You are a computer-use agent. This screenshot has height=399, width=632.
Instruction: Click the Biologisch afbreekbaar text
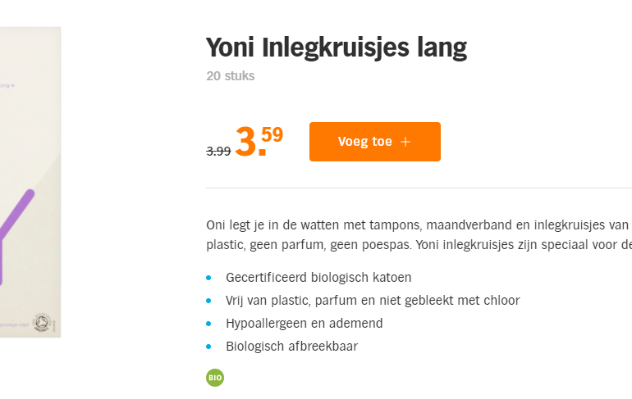click(x=291, y=347)
